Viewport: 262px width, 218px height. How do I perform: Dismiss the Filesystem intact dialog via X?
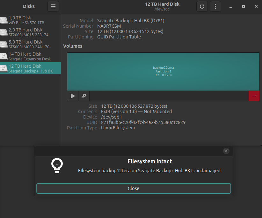[226, 151]
